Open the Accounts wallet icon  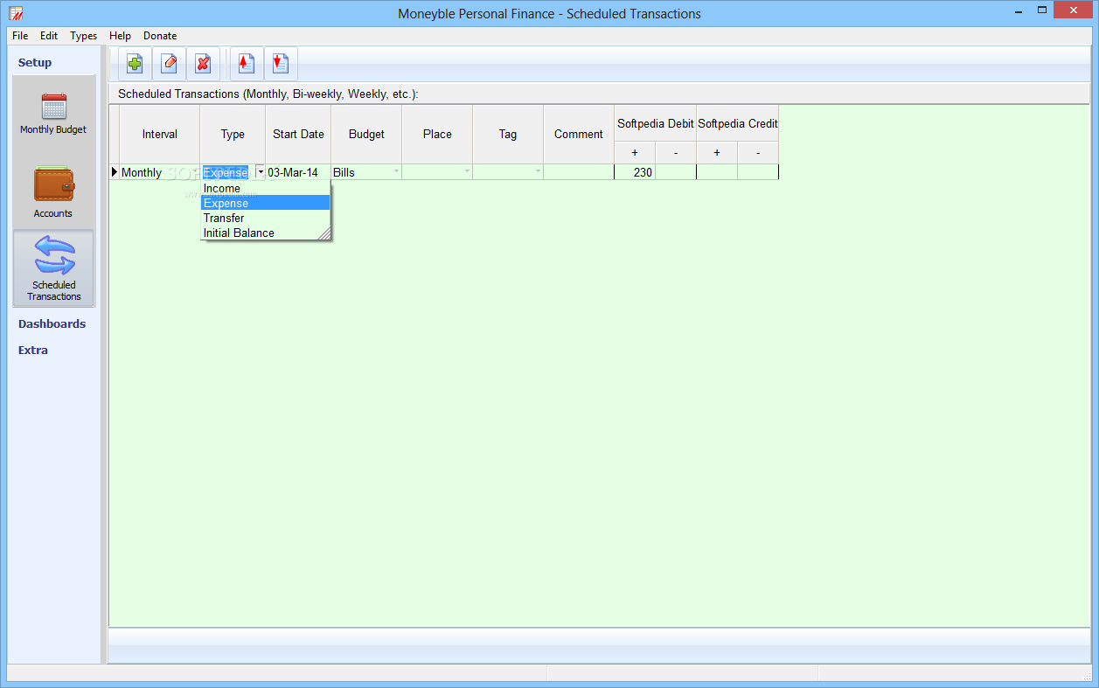coord(53,192)
